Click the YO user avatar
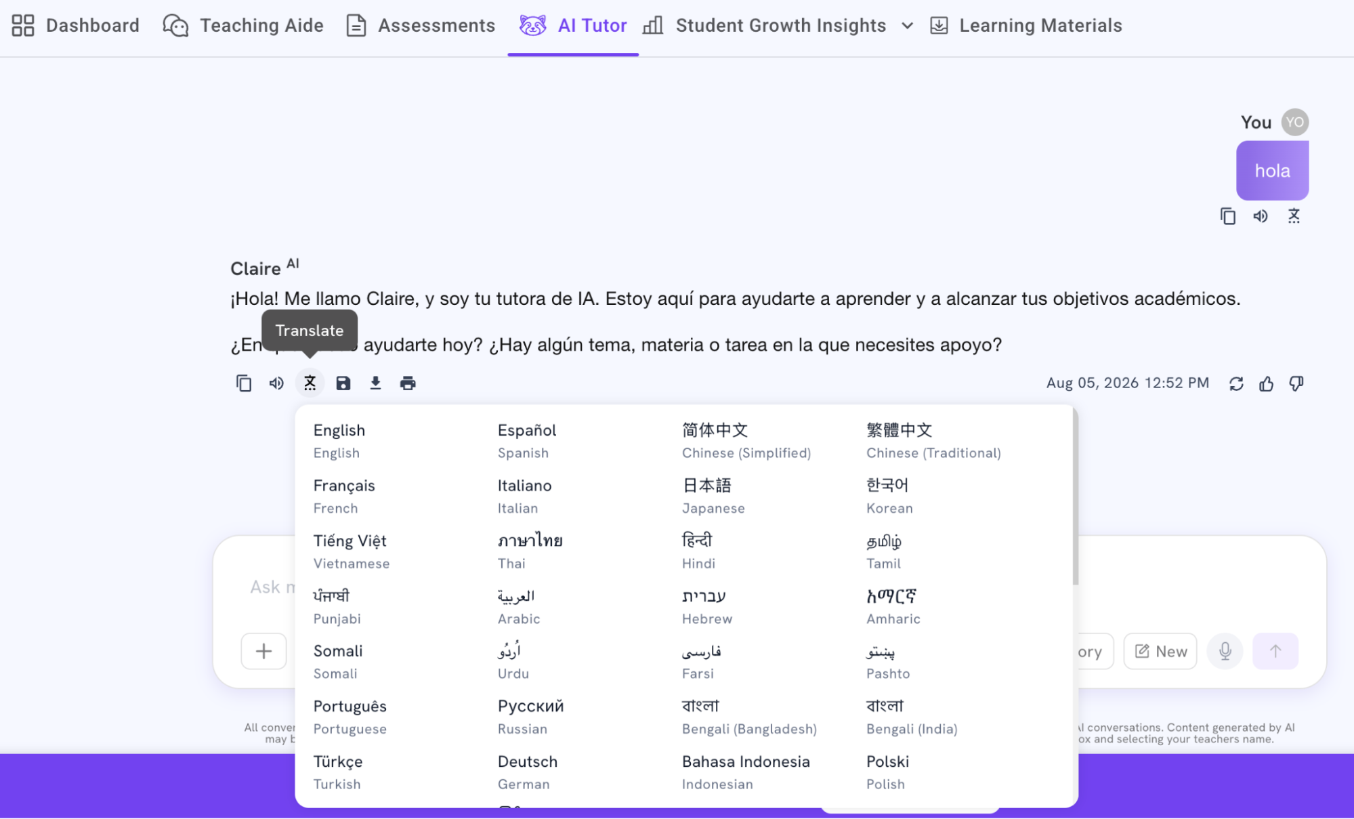This screenshot has height=819, width=1354. point(1295,123)
